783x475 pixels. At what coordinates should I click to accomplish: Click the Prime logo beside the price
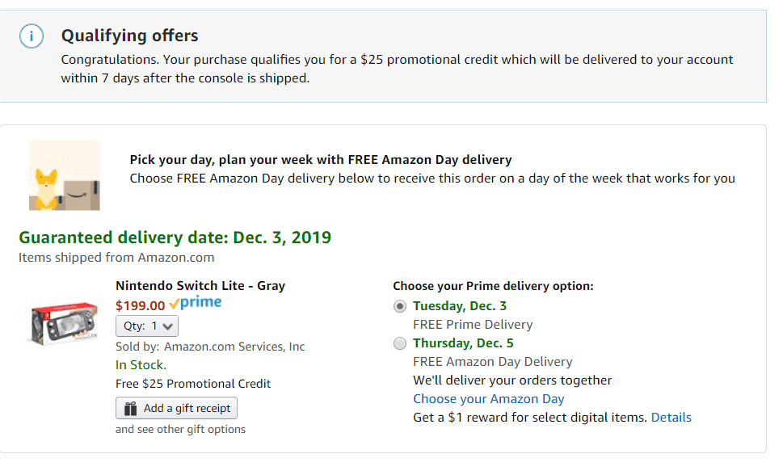pyautogui.click(x=196, y=303)
